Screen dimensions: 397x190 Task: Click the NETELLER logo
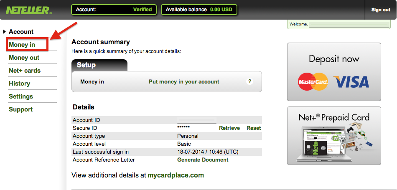click(29, 10)
